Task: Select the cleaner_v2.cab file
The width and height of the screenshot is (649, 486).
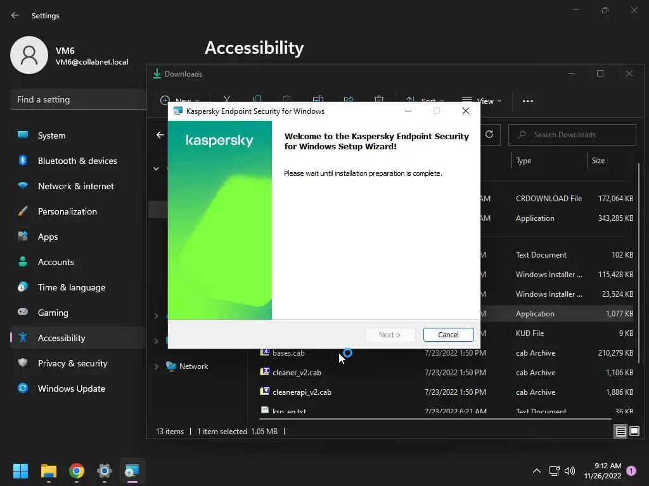Action: tap(297, 372)
